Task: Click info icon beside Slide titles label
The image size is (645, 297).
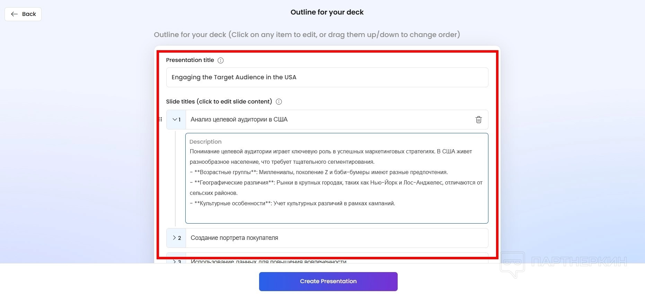Action: (x=279, y=102)
